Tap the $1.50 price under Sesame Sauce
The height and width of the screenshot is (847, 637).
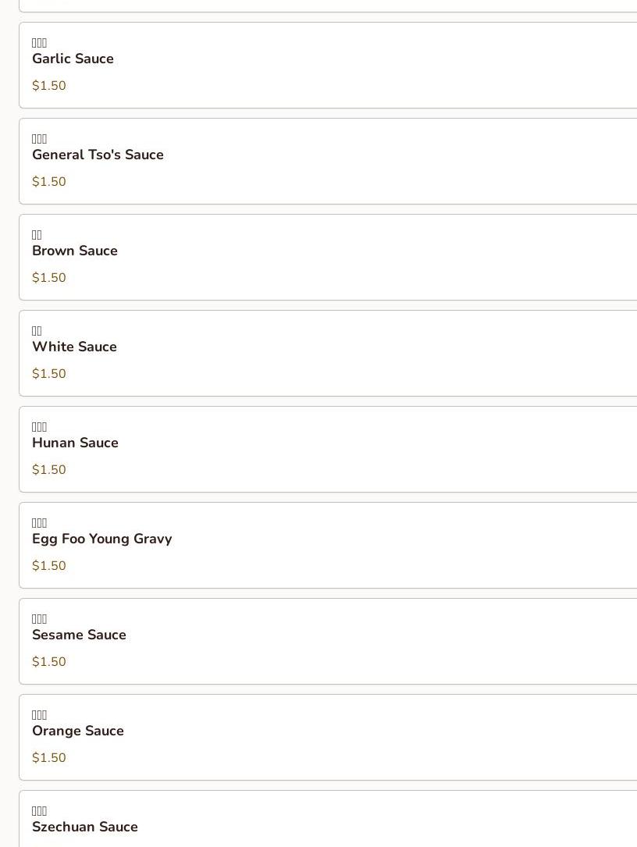(x=49, y=662)
